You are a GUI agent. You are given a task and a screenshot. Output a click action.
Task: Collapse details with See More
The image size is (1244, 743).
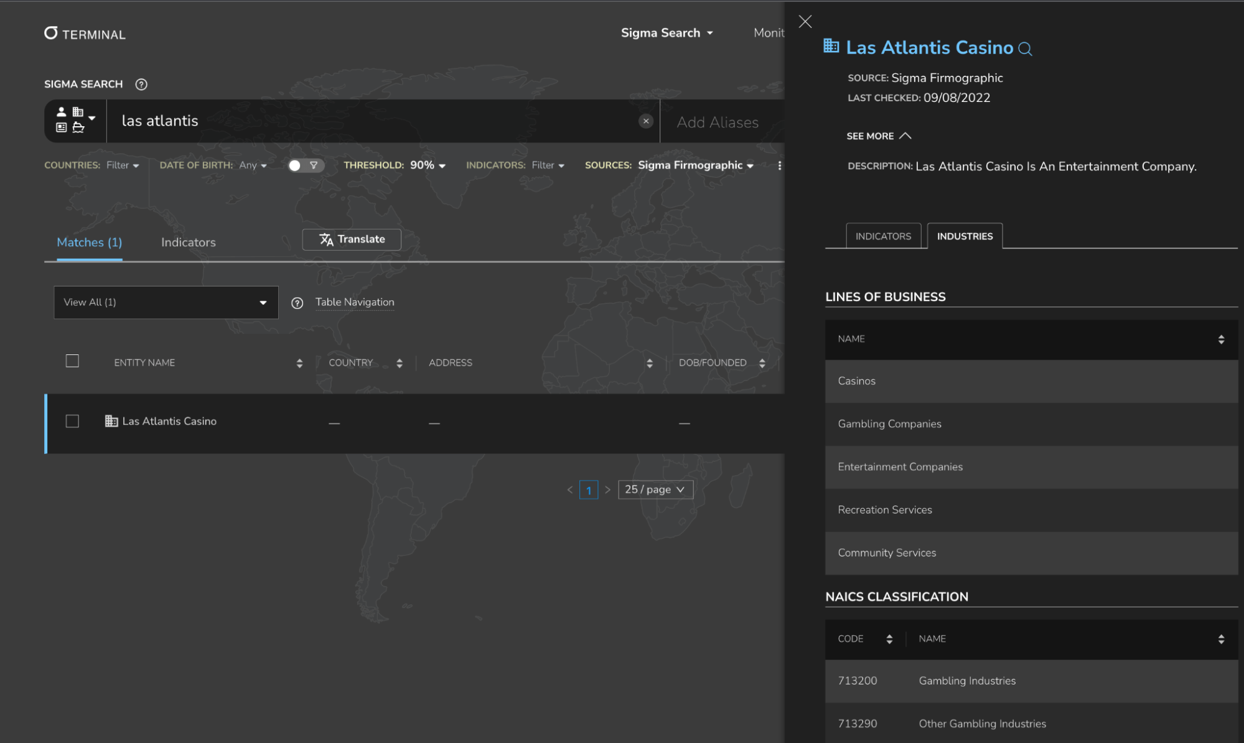point(878,136)
